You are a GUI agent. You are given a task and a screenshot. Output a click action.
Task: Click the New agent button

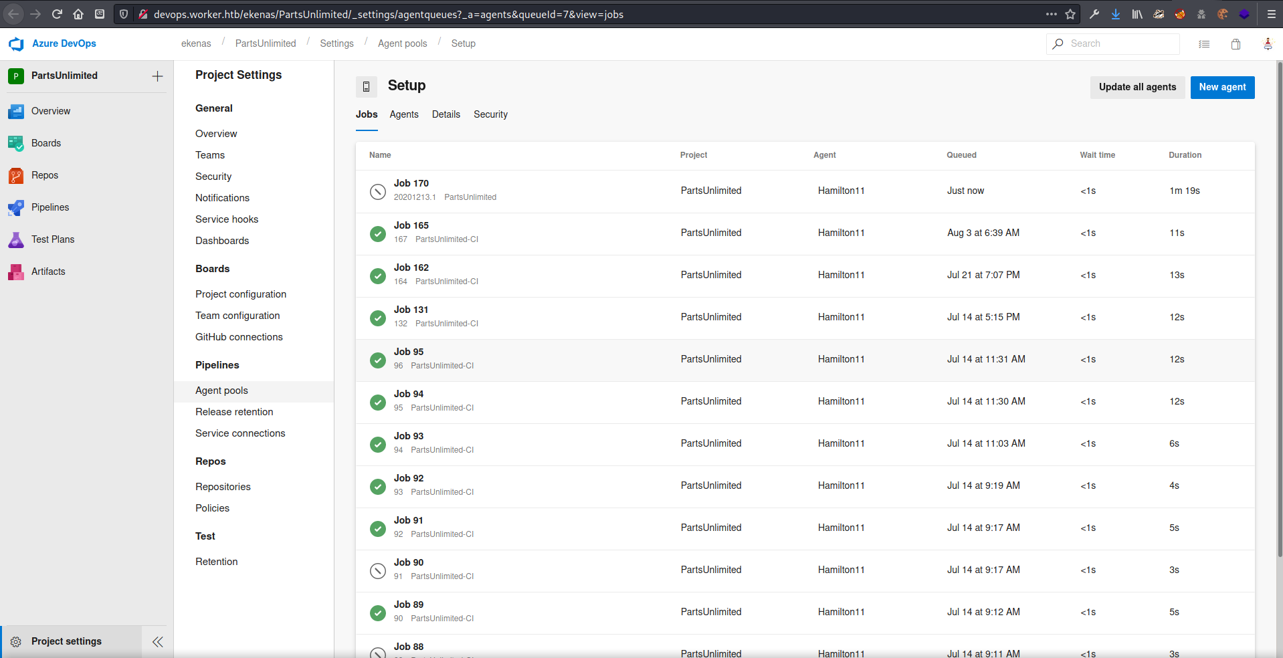(1222, 87)
